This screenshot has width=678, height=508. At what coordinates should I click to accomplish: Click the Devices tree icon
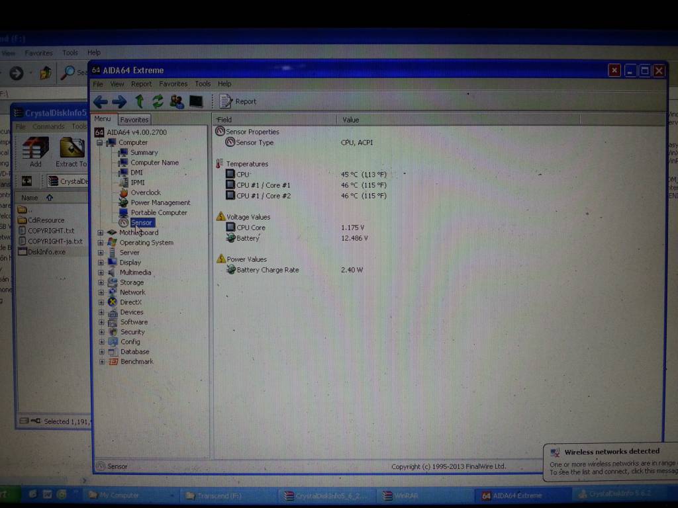[x=113, y=312]
